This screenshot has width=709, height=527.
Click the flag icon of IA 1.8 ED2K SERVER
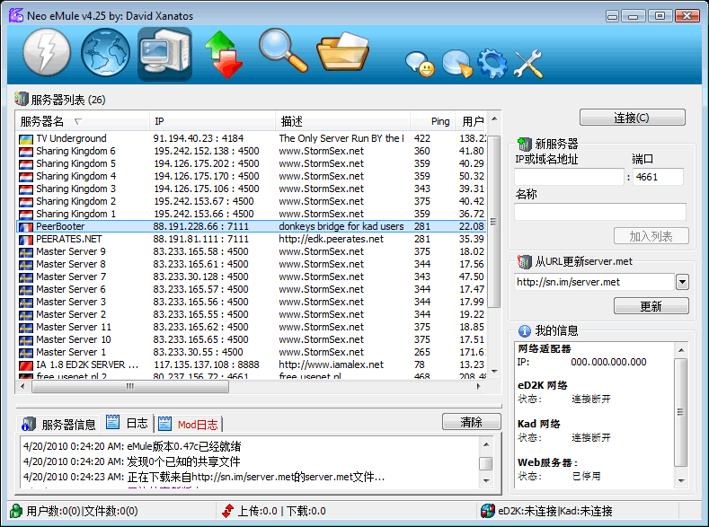coord(26,365)
